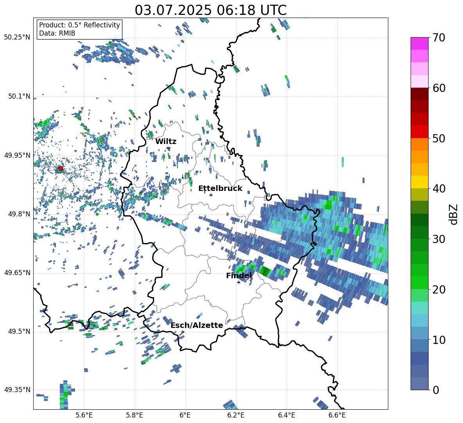Click the Ettelbruck city label

point(220,189)
